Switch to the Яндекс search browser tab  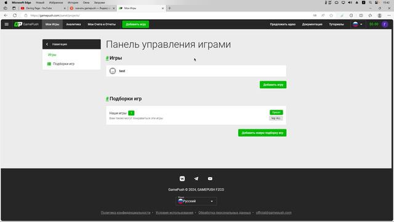92,8
